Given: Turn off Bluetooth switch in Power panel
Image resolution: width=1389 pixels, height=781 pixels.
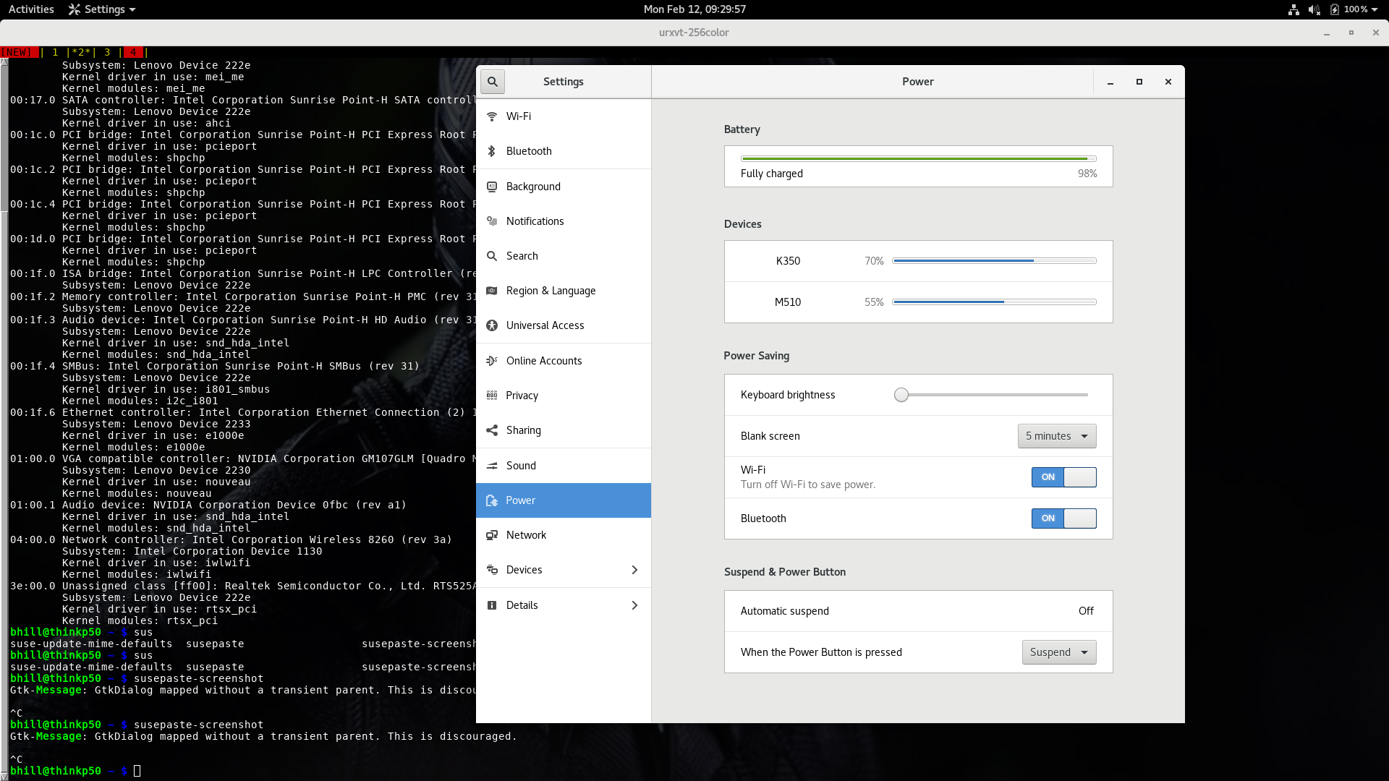Looking at the screenshot, I should [x=1063, y=518].
